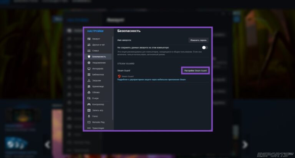Open Friends and chat (Друзья и чат) settings

click(x=89, y=45)
